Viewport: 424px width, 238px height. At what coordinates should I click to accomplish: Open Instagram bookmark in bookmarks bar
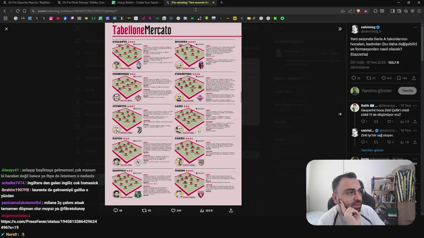pyautogui.click(x=51, y=19)
